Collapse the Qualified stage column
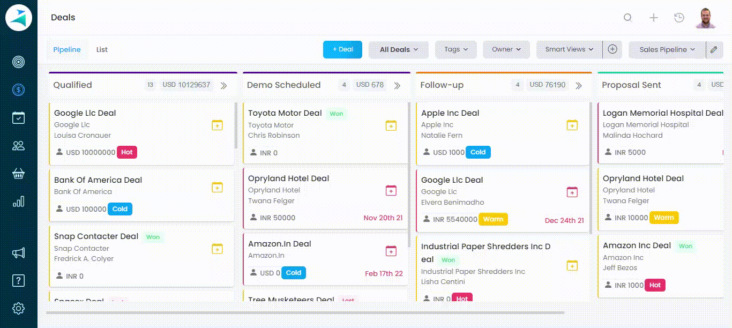This screenshot has height=328, width=732. [224, 85]
